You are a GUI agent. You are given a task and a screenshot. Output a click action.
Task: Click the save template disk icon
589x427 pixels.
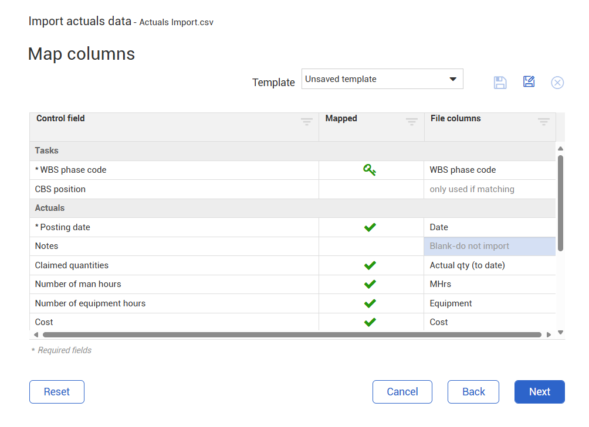[500, 83]
